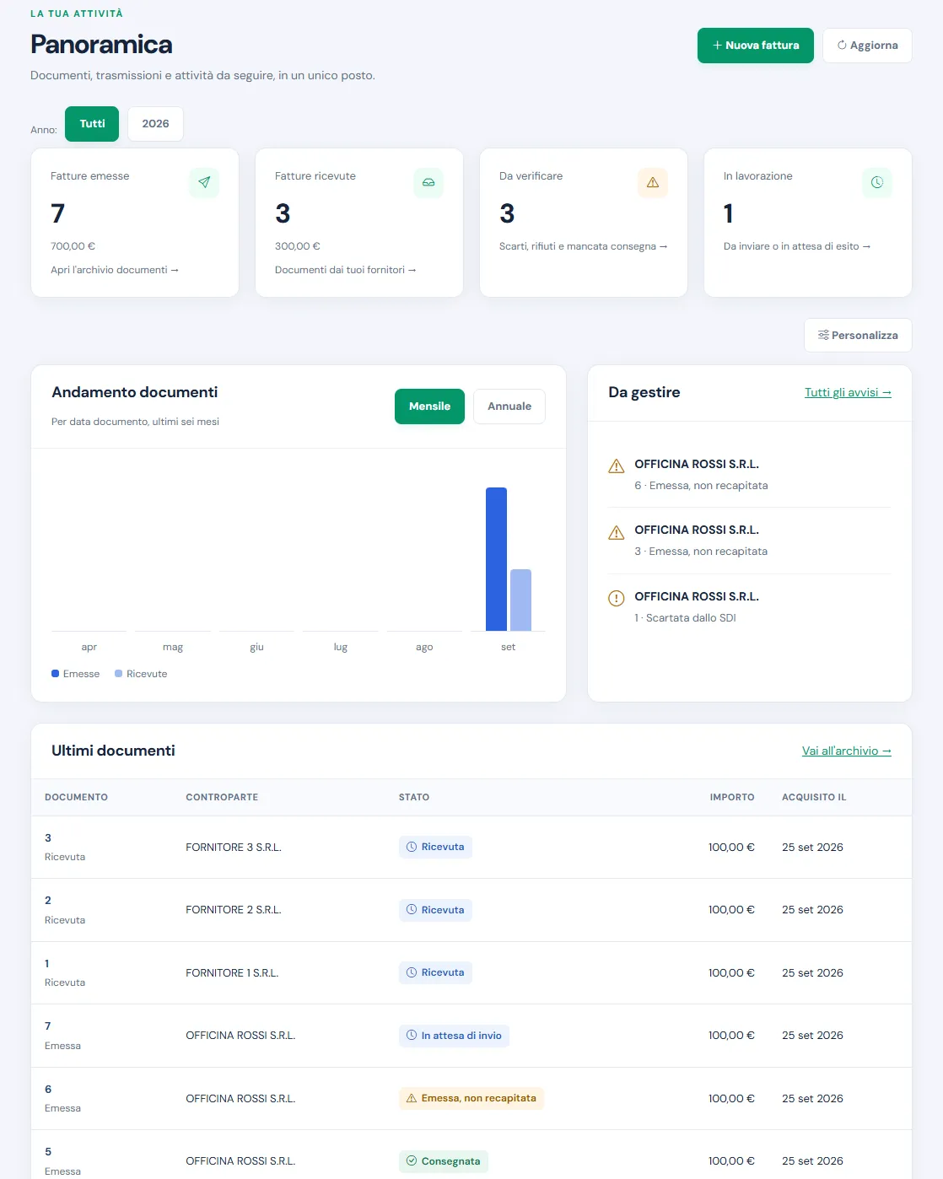Click the clock icon in 'In attesa di invio' badge
943x1179 pixels.
click(x=412, y=1036)
